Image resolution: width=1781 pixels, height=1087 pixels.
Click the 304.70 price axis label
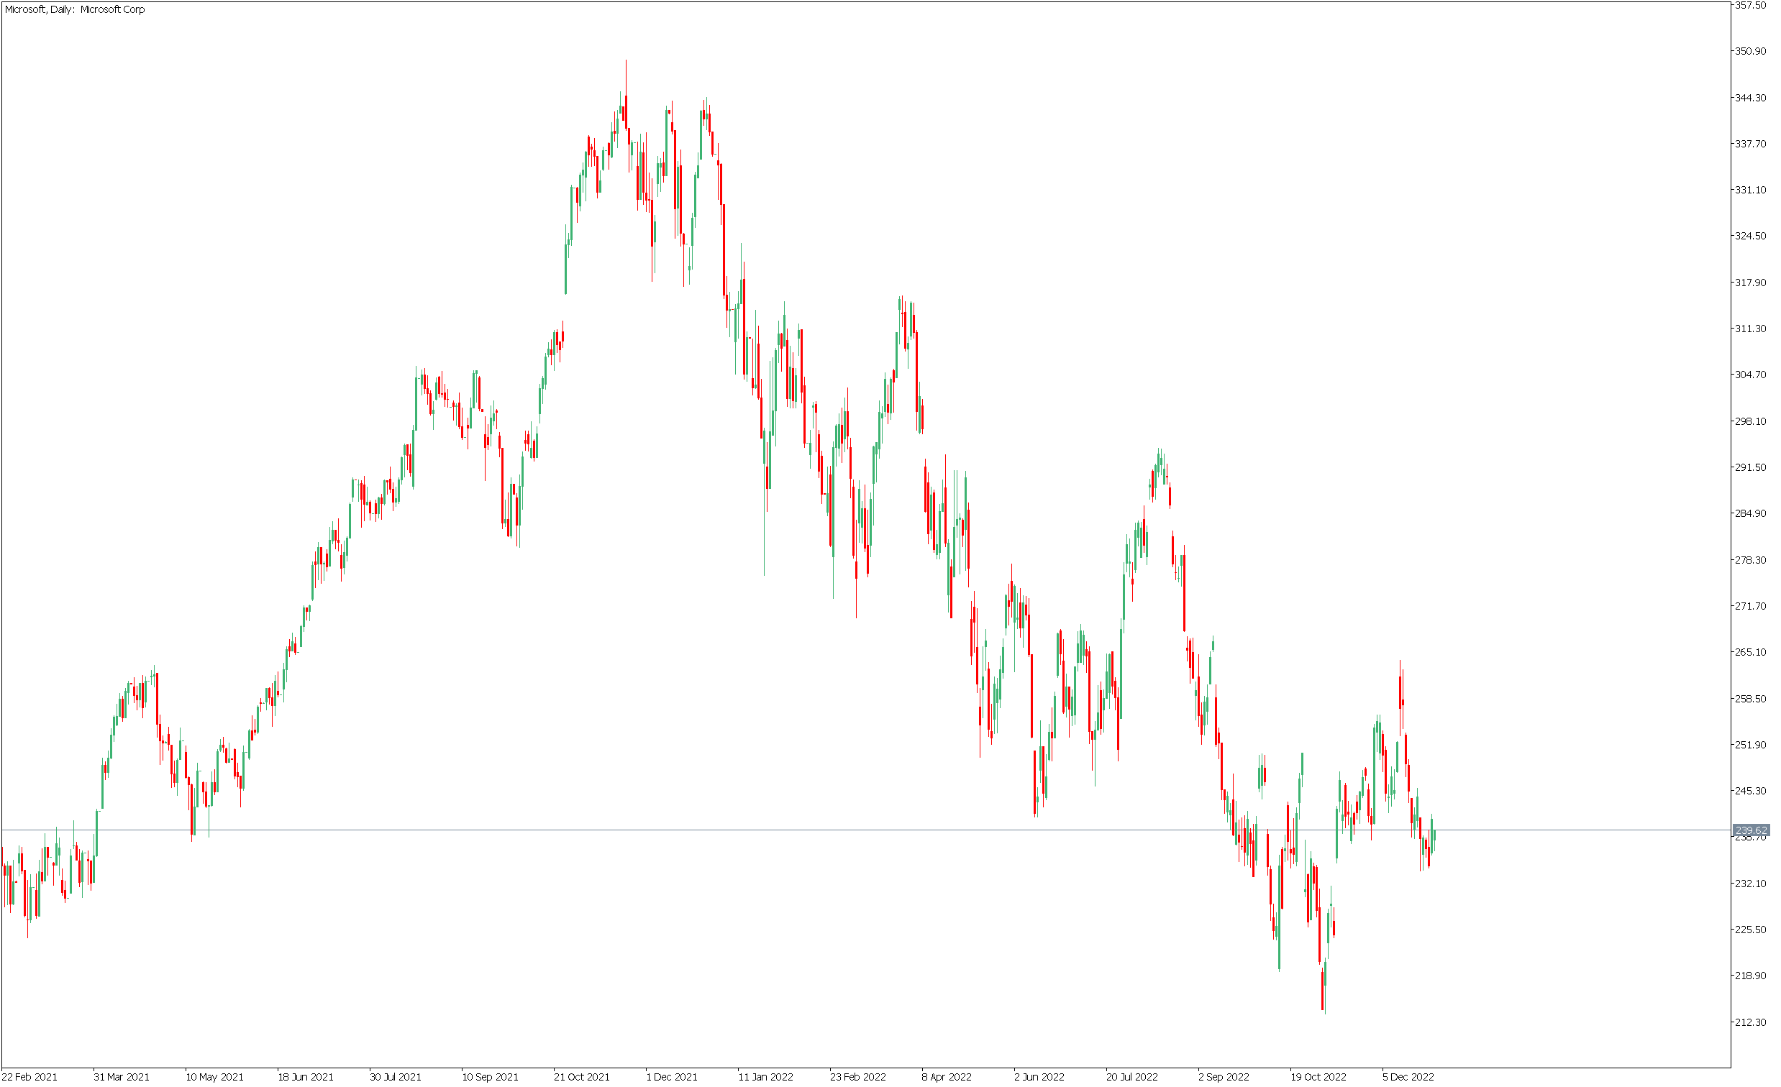tap(1751, 375)
